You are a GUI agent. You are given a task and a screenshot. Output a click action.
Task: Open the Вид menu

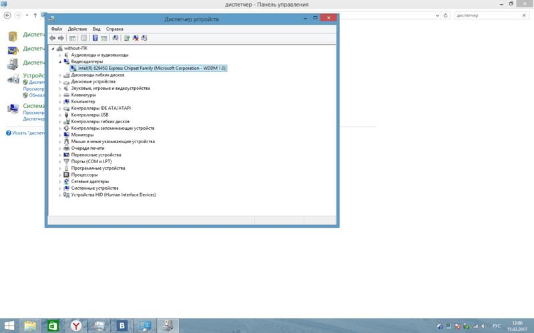point(96,29)
